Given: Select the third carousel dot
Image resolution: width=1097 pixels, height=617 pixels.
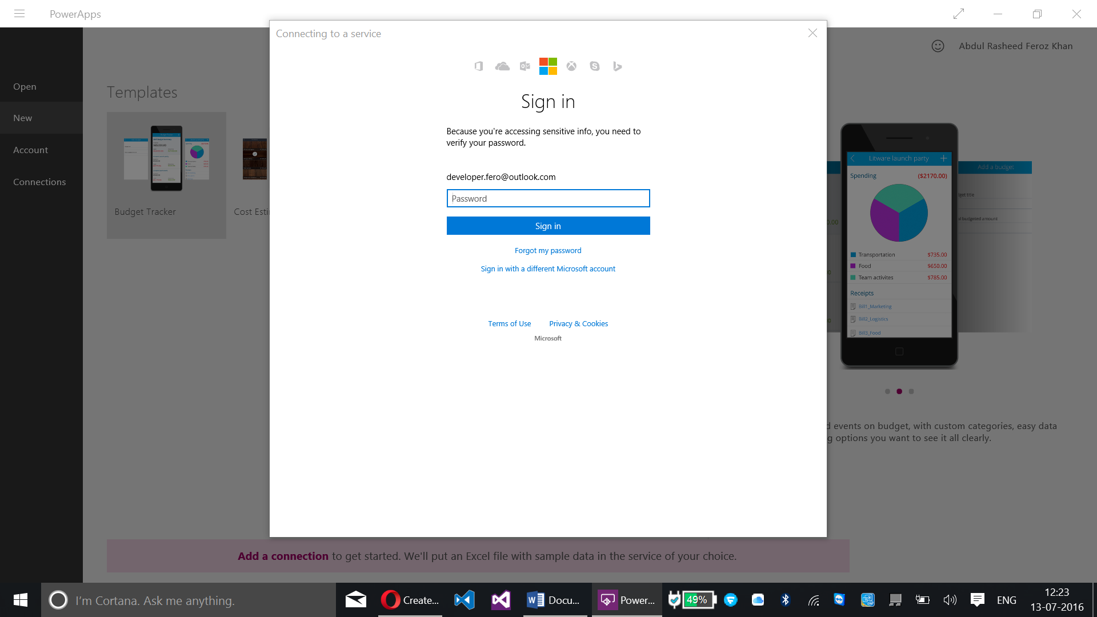Looking at the screenshot, I should click(x=911, y=391).
